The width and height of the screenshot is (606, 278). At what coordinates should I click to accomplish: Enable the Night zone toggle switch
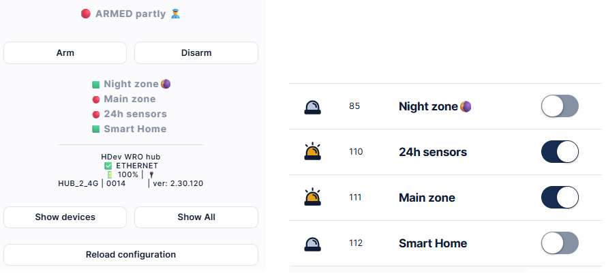point(560,106)
